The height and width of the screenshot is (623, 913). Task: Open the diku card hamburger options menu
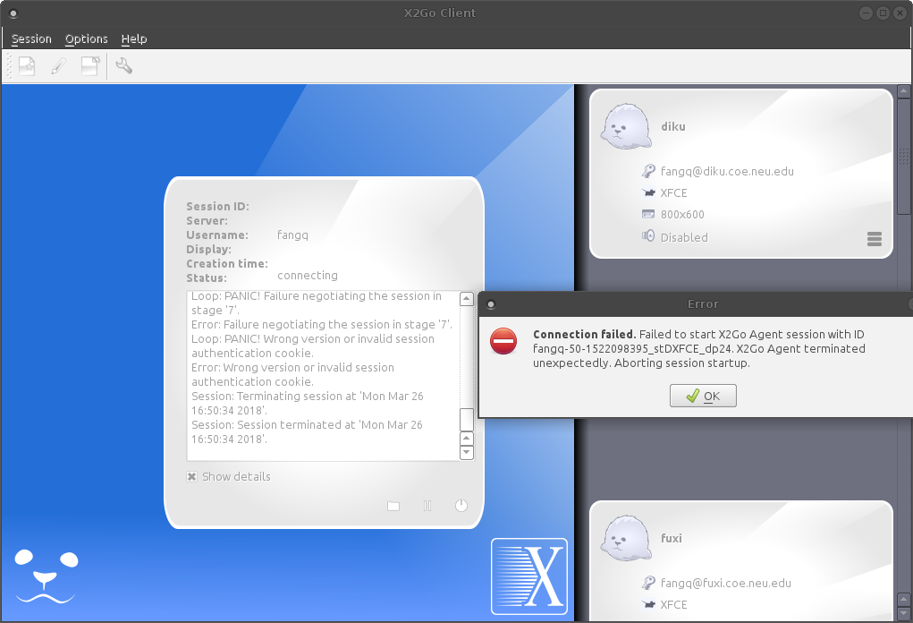tap(875, 239)
